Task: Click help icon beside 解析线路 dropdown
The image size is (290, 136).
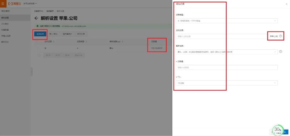Action: point(281,52)
